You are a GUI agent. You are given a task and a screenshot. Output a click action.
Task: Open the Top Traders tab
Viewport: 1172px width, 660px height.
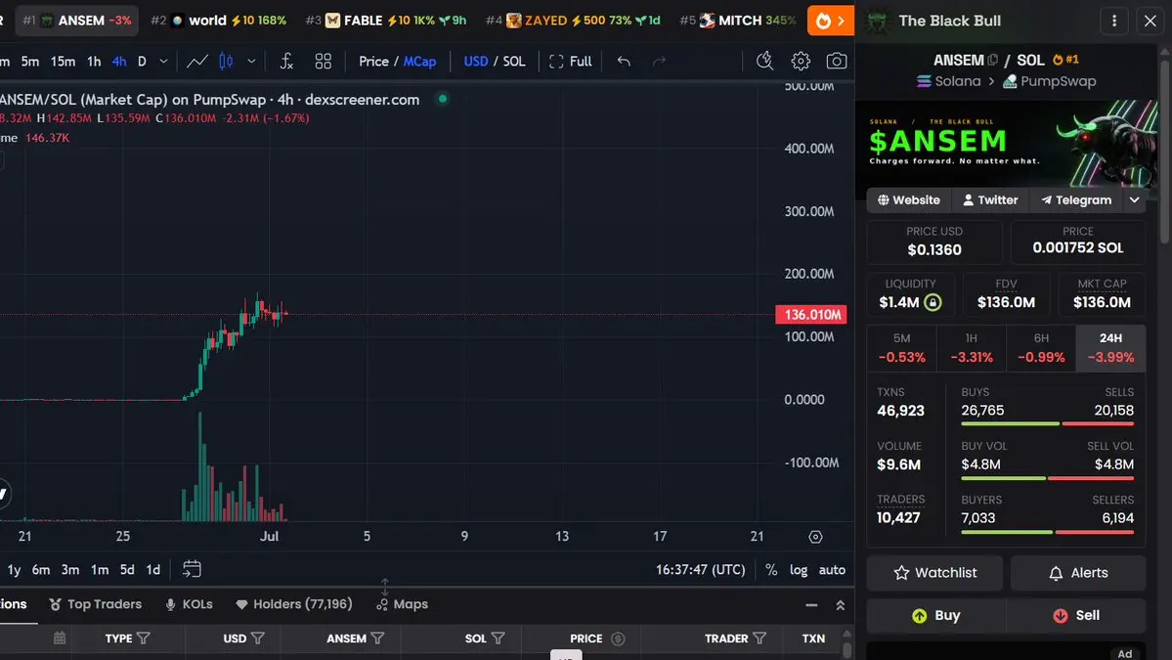(95, 604)
